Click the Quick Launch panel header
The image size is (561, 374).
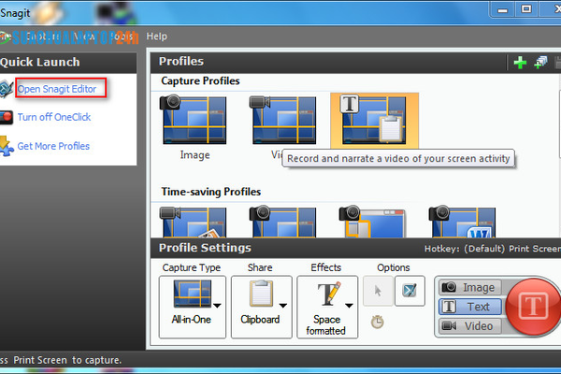(39, 63)
